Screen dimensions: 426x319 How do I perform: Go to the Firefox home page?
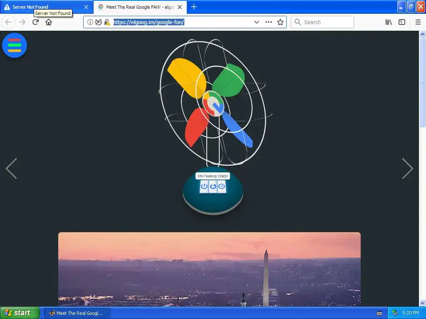pos(49,22)
